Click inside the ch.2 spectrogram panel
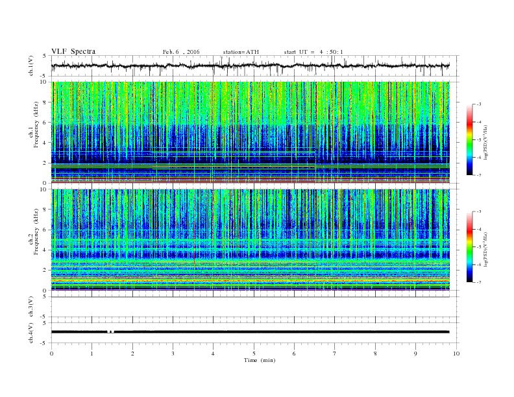Viewport: 514px width, 397px height. (251, 239)
